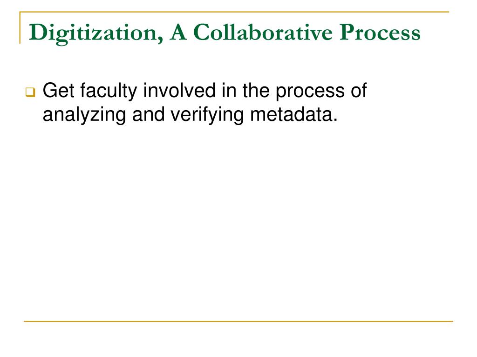Click the gold vertical line left of title
This screenshot has width=477, height=357.
pos(20,27)
